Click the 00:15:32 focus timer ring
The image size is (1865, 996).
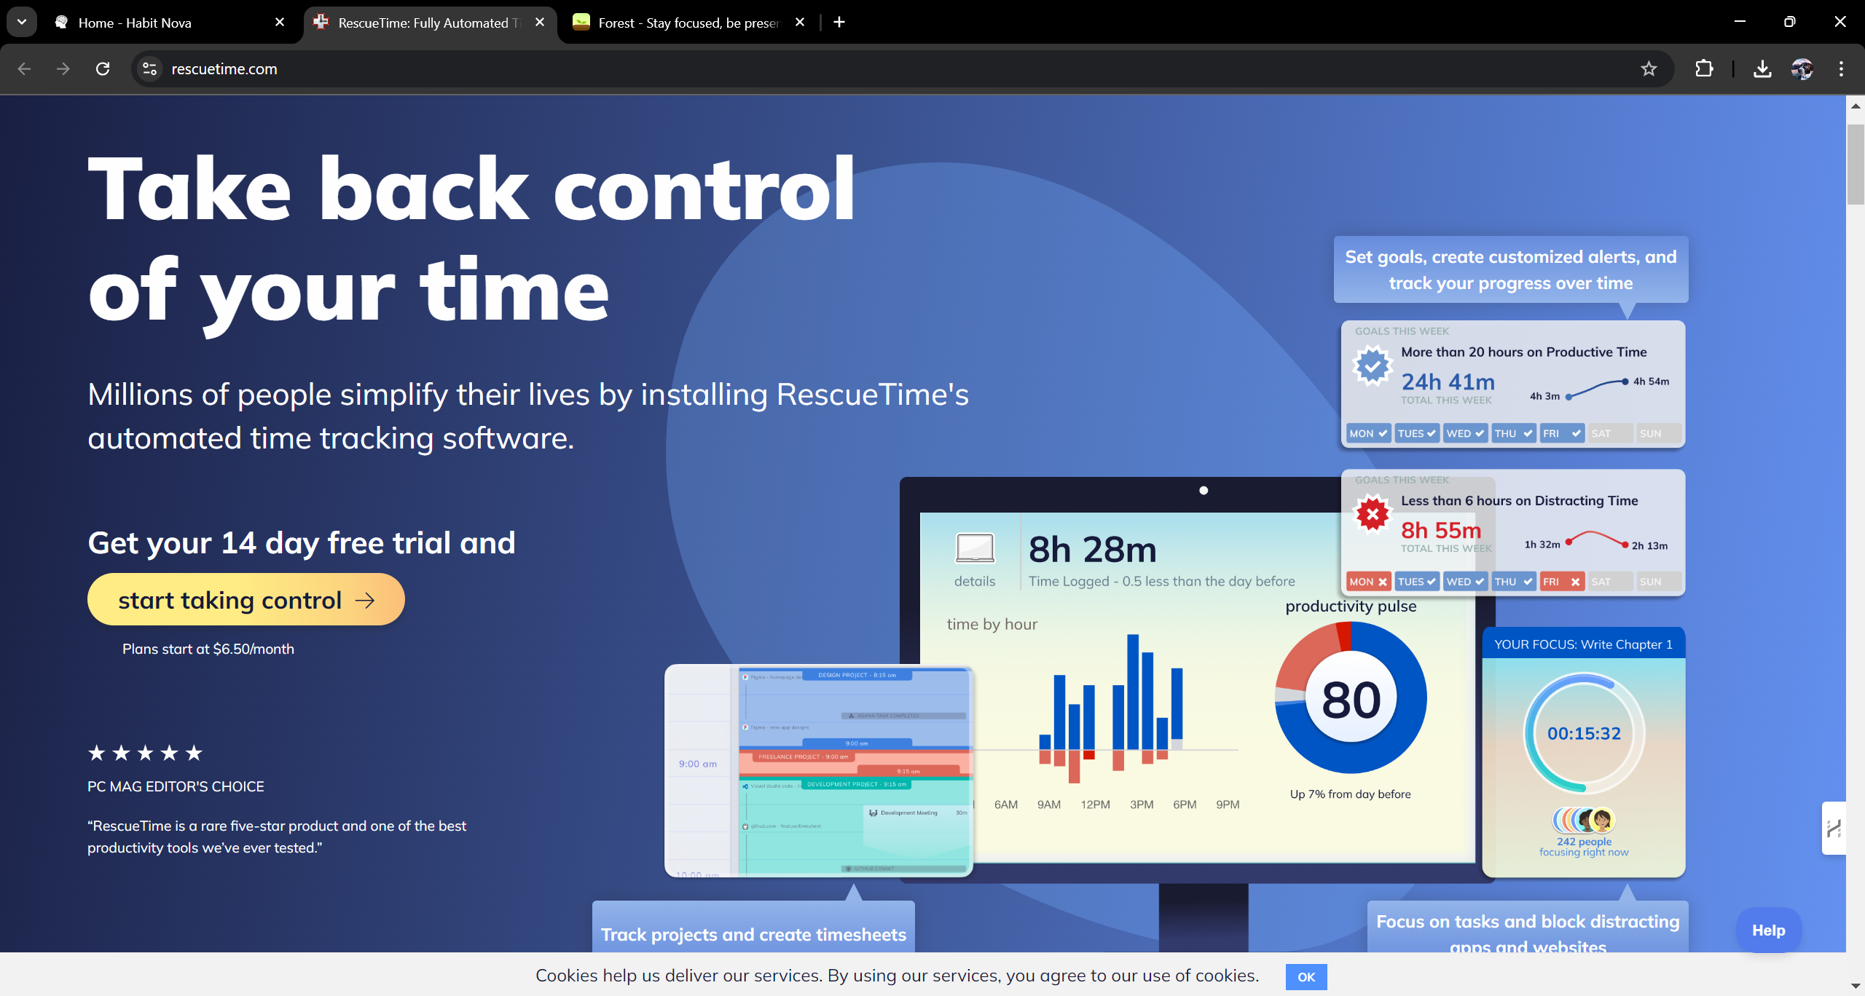click(x=1584, y=733)
